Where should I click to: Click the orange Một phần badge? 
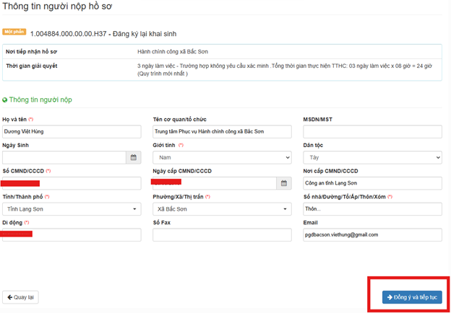tap(14, 32)
